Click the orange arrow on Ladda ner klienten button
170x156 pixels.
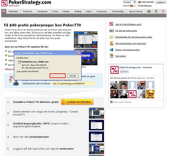(63, 102)
